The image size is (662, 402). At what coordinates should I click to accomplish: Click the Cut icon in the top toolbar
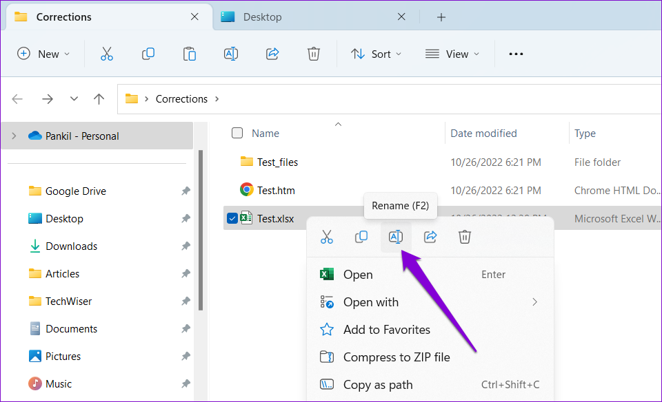[107, 54]
